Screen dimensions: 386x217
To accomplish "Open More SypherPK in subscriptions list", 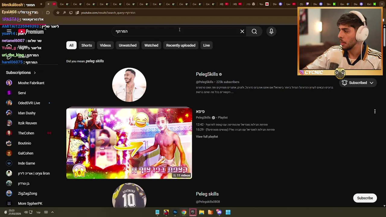I will (30, 203).
